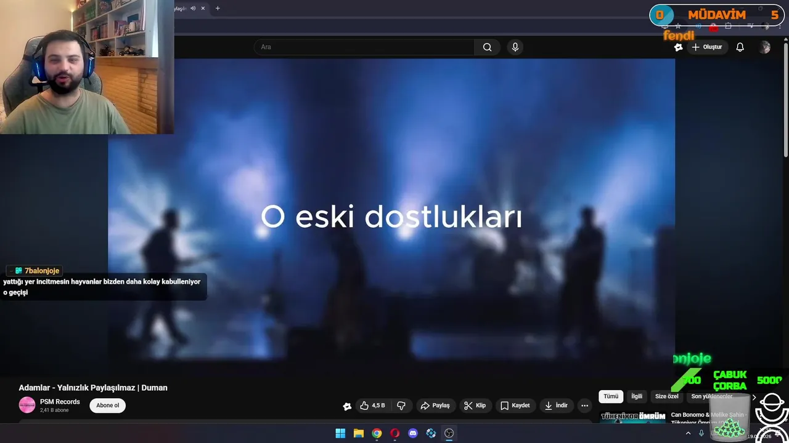Open the YouTube account avatar menu
This screenshot has height=443, width=789.
tap(765, 47)
